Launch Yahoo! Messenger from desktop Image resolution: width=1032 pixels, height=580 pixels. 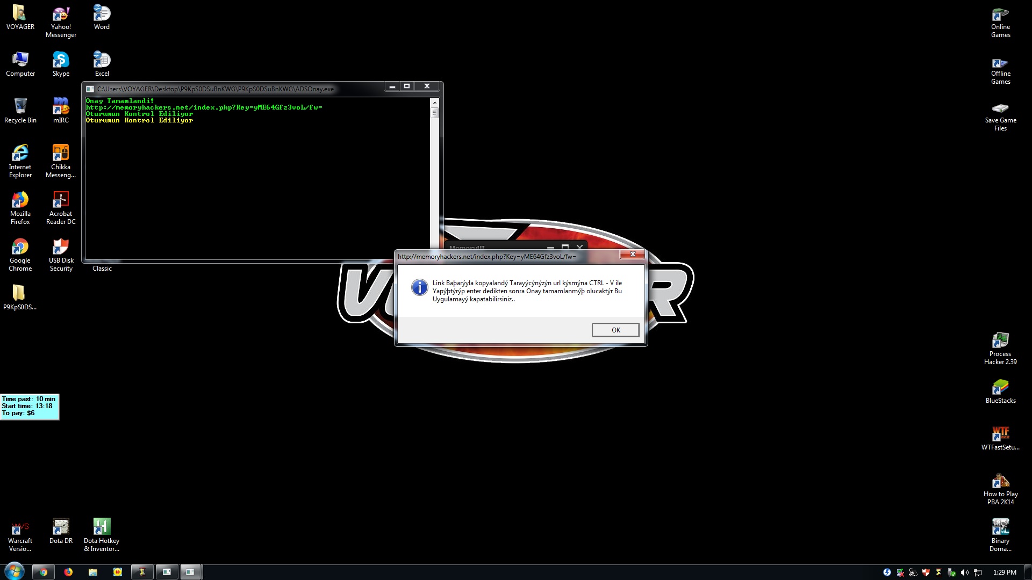click(x=61, y=21)
